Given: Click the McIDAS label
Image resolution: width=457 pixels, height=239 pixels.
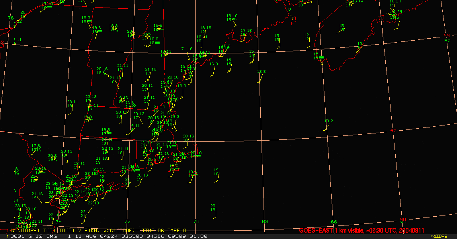Looking at the screenshot, I should click(439, 236).
